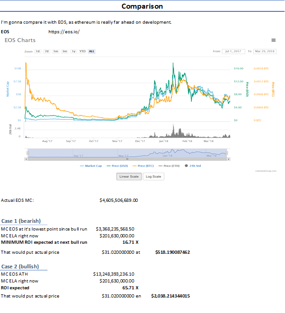Grab the navigator right range handle
This screenshot has height=313, width=285.
tap(227, 153)
